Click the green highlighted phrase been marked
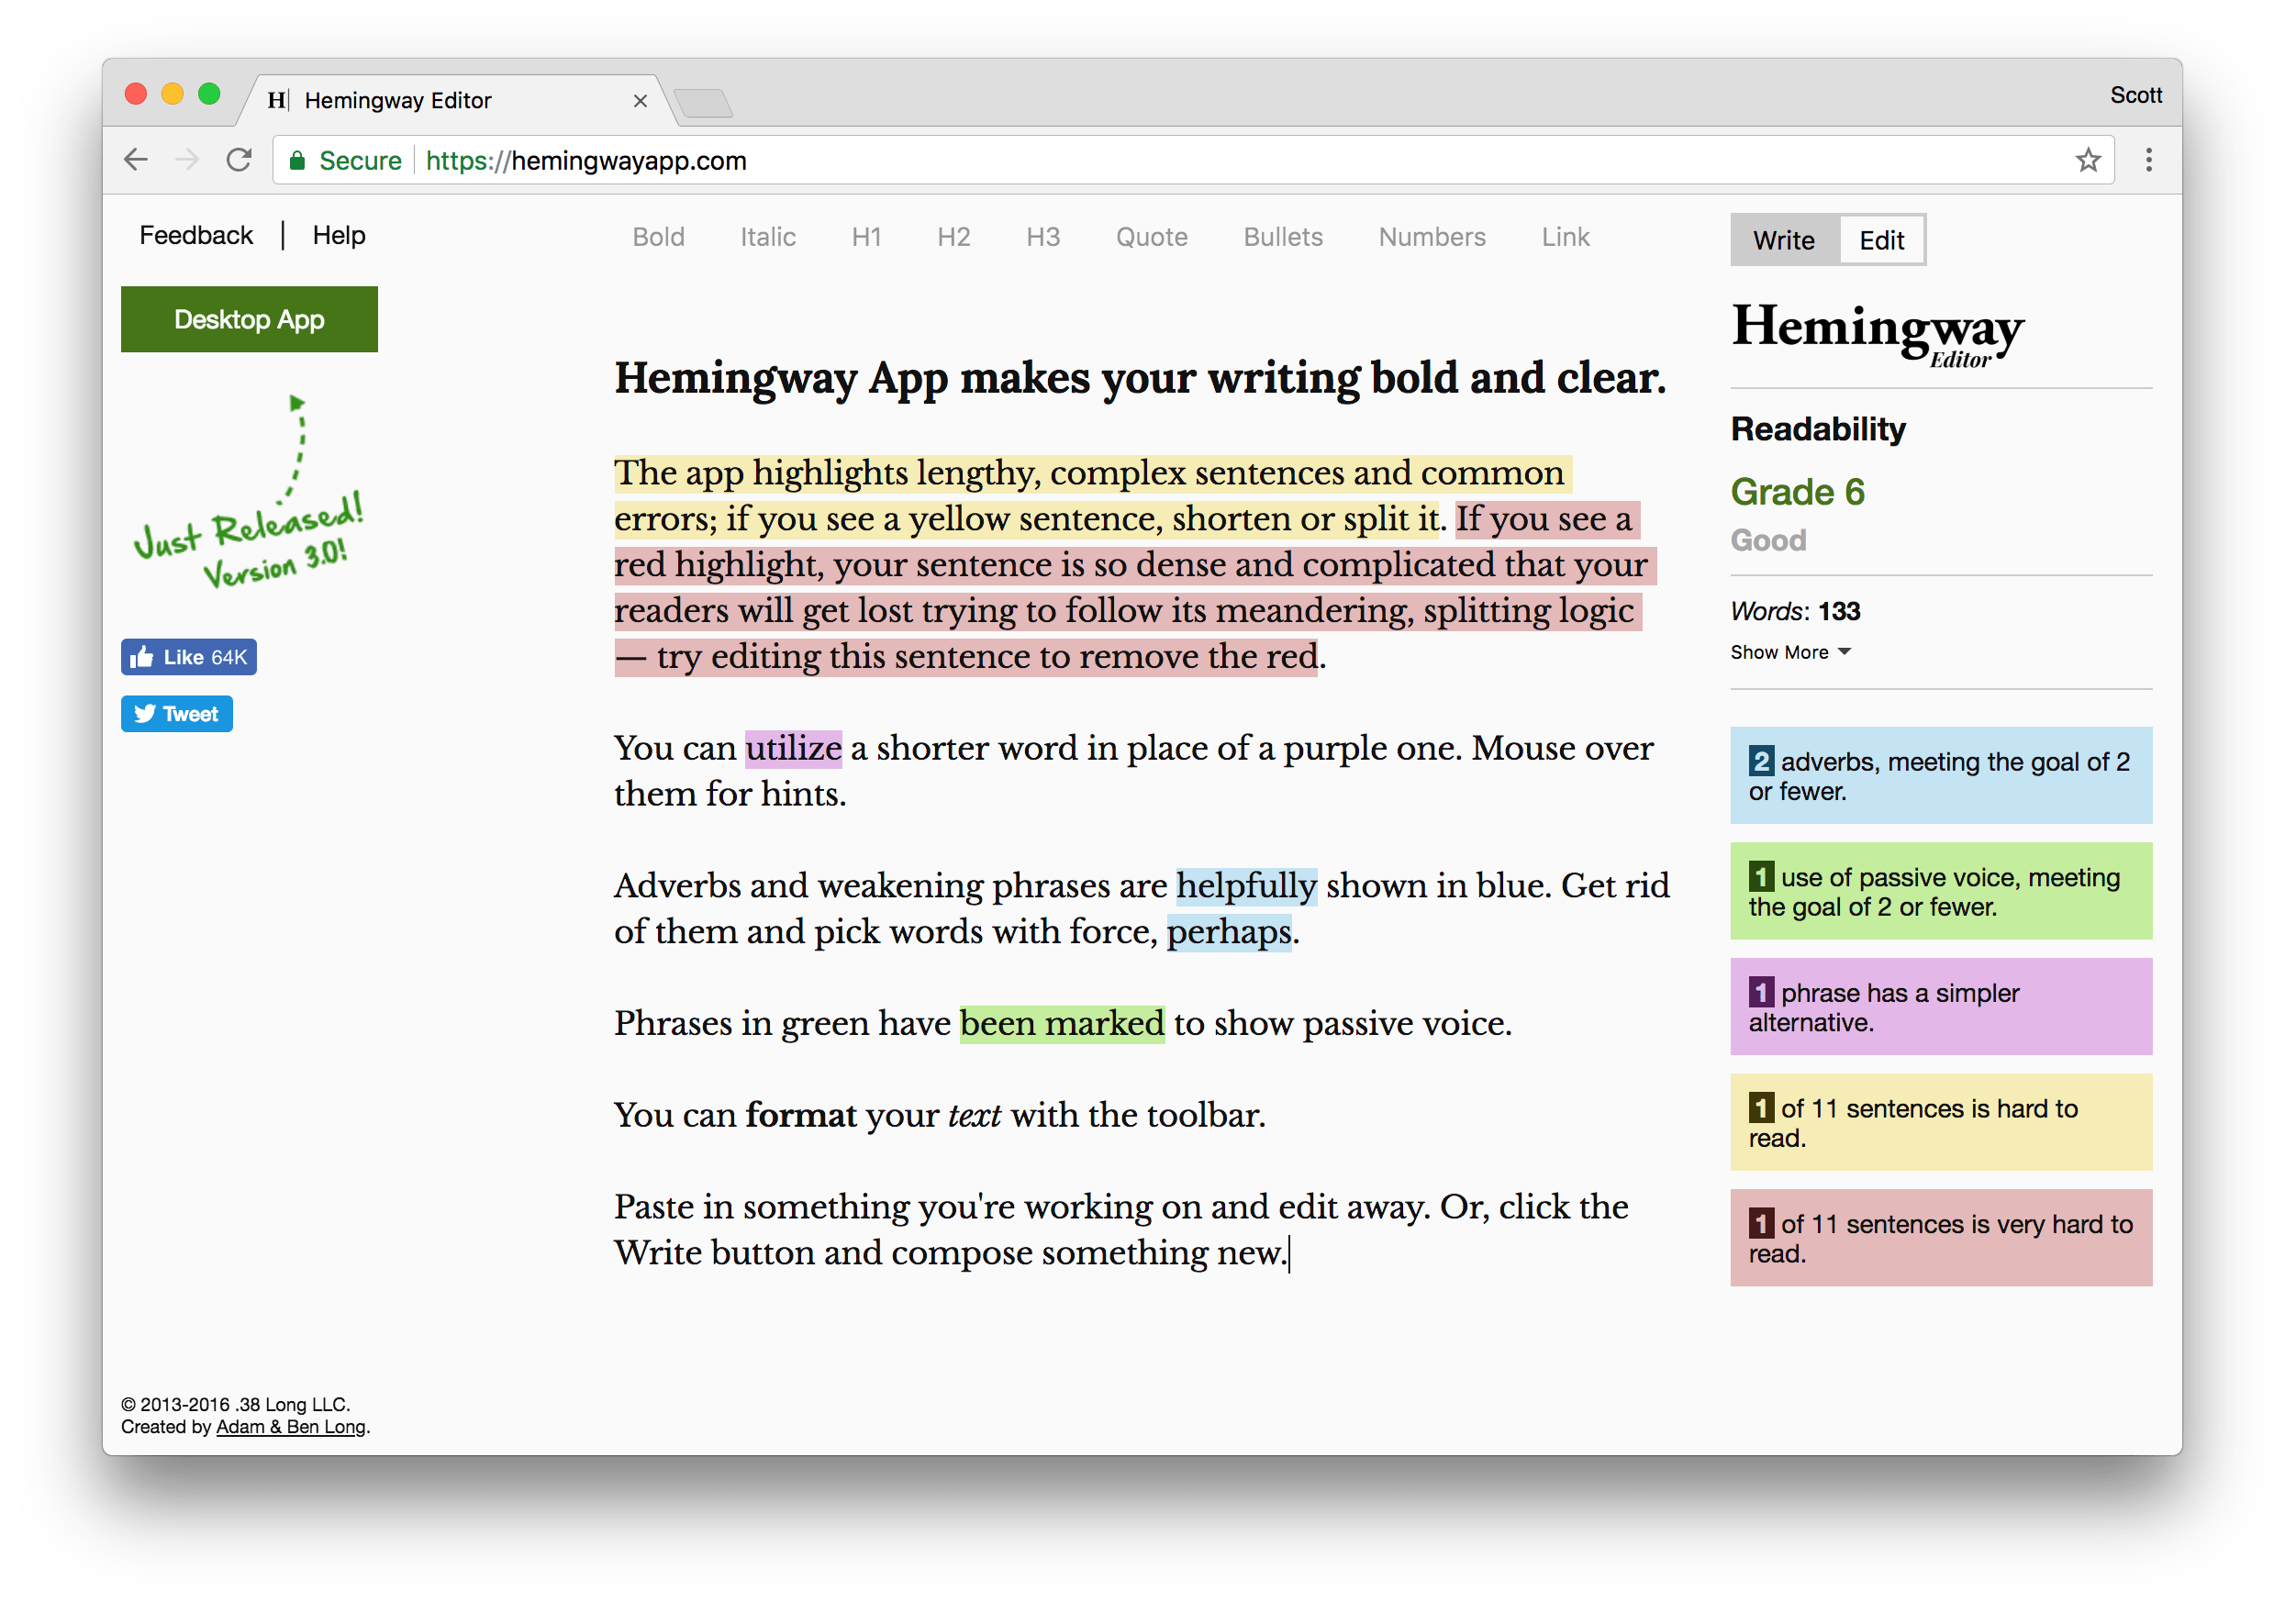Image resolution: width=2285 pixels, height=1602 pixels. [1062, 1023]
